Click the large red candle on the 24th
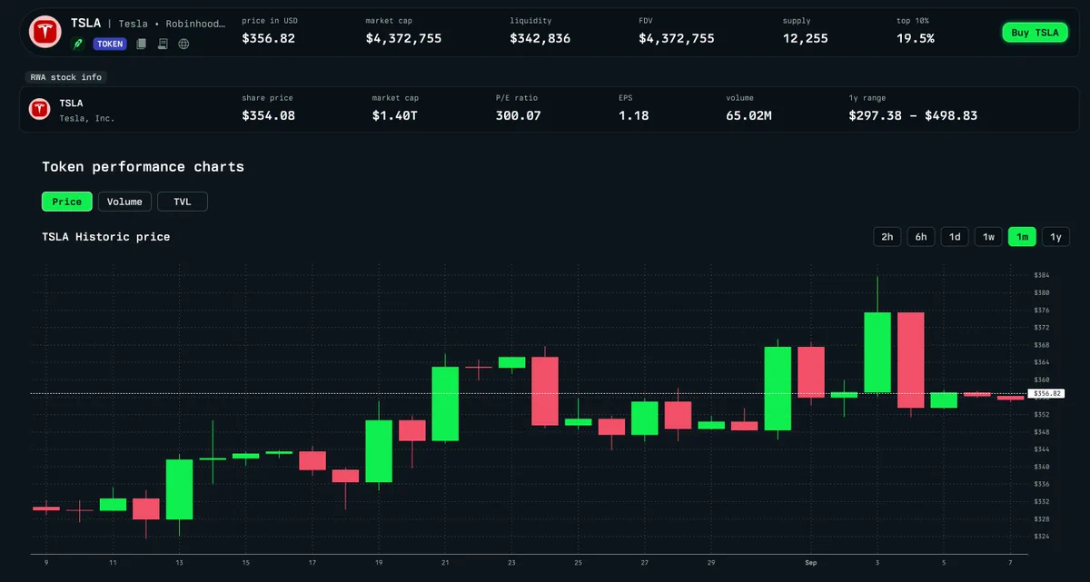1090x582 pixels. 545,390
